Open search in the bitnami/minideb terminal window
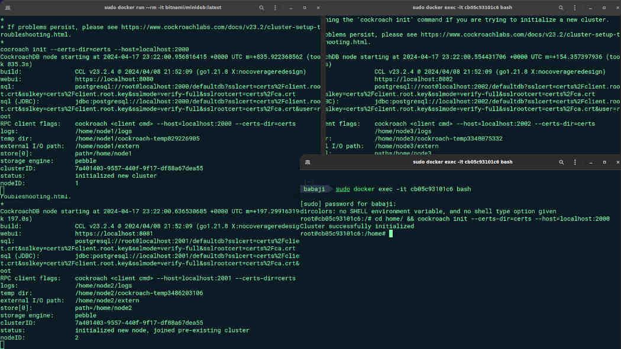 tap(261, 8)
